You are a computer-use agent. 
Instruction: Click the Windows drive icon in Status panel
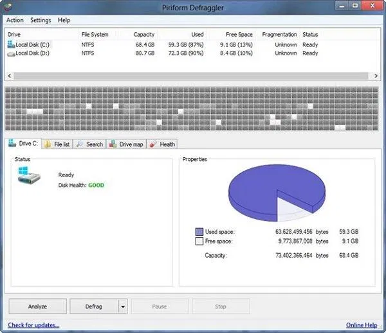click(x=29, y=175)
